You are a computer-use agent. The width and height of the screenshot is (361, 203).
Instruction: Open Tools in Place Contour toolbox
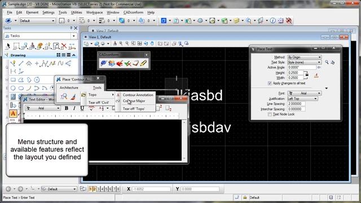point(97,88)
